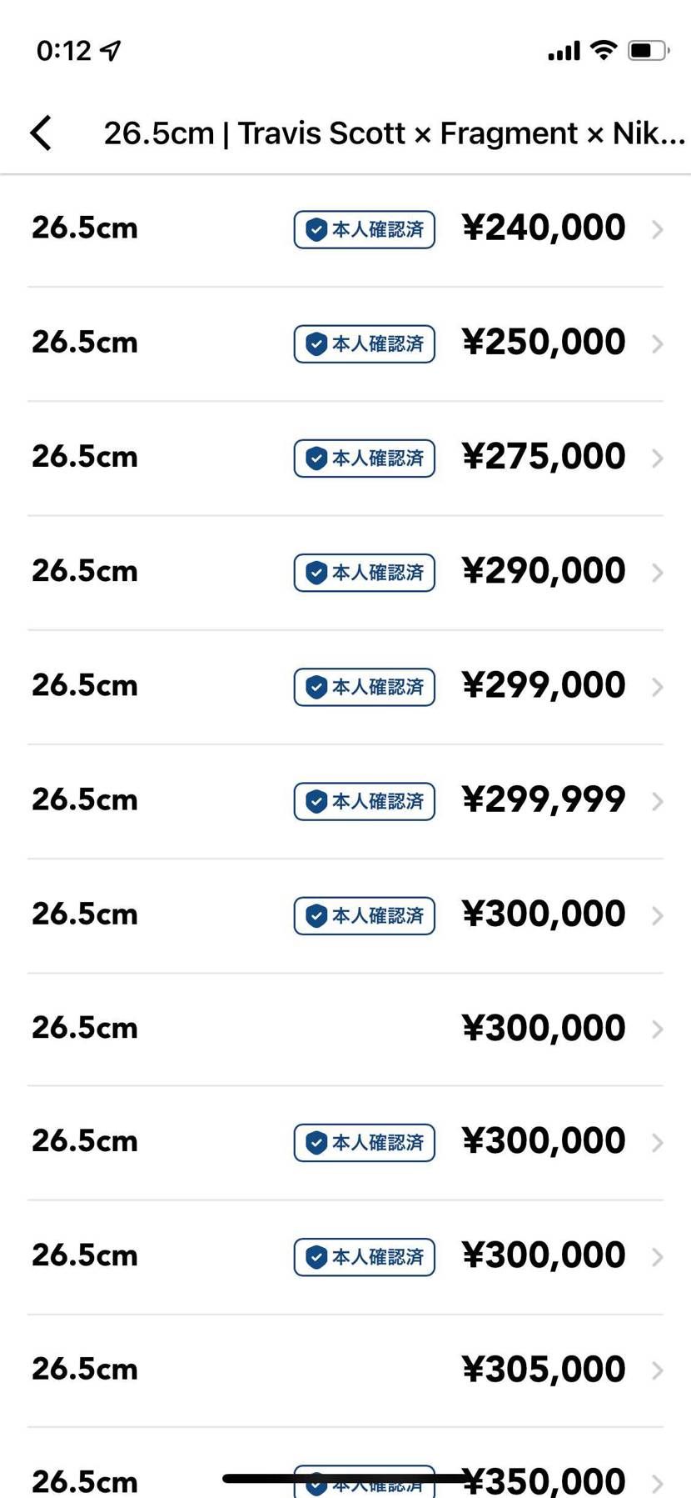
Task: Open chevron for ¥275,000 listing
Action: 657,458
